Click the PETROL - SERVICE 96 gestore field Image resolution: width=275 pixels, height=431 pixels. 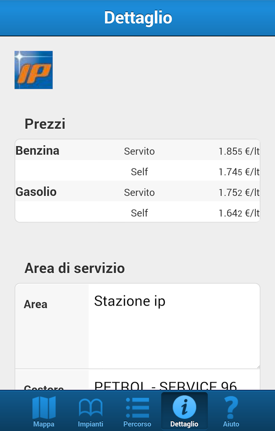click(x=174, y=380)
